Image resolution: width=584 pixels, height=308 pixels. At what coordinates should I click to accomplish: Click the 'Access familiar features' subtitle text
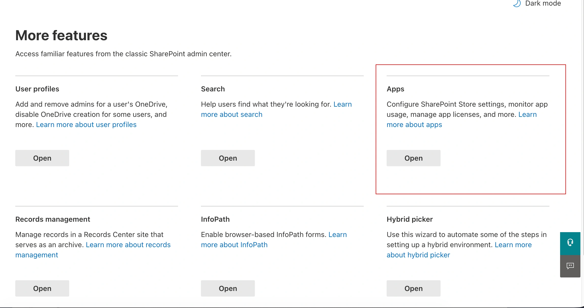coord(123,54)
